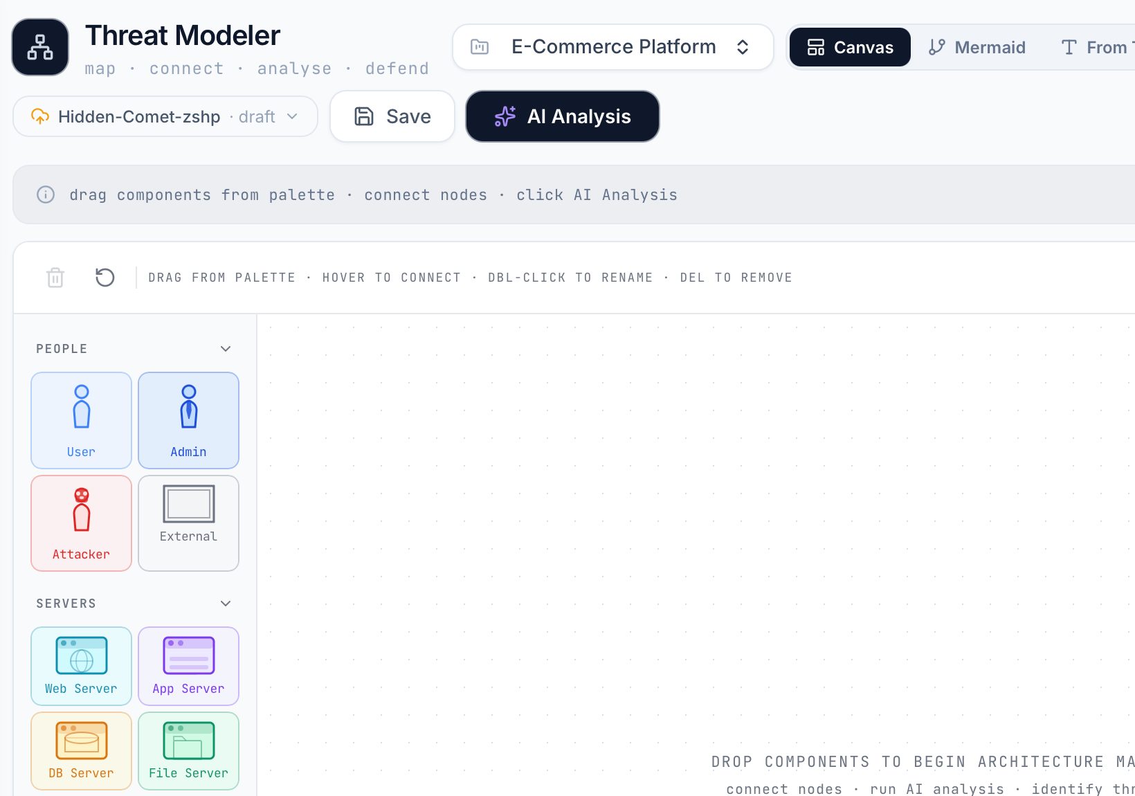This screenshot has height=796, width=1135.
Task: Click the undo reset arrow icon
Action: pos(105,278)
